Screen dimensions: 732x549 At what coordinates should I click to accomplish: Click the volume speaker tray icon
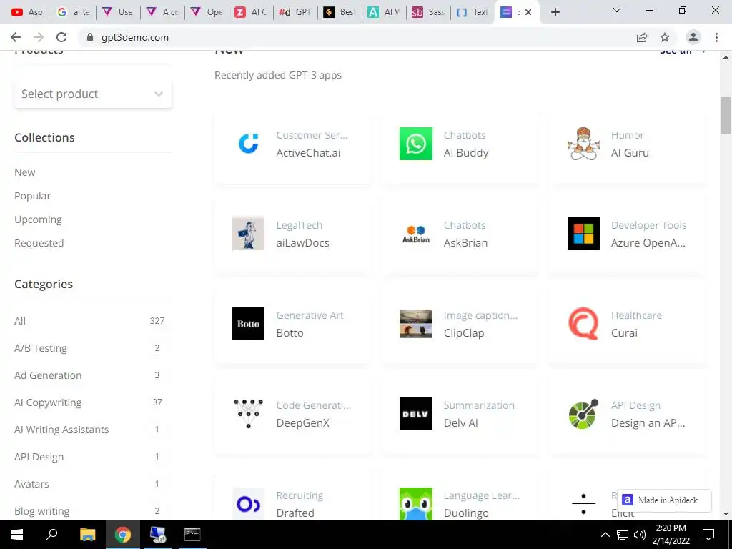[639, 535]
